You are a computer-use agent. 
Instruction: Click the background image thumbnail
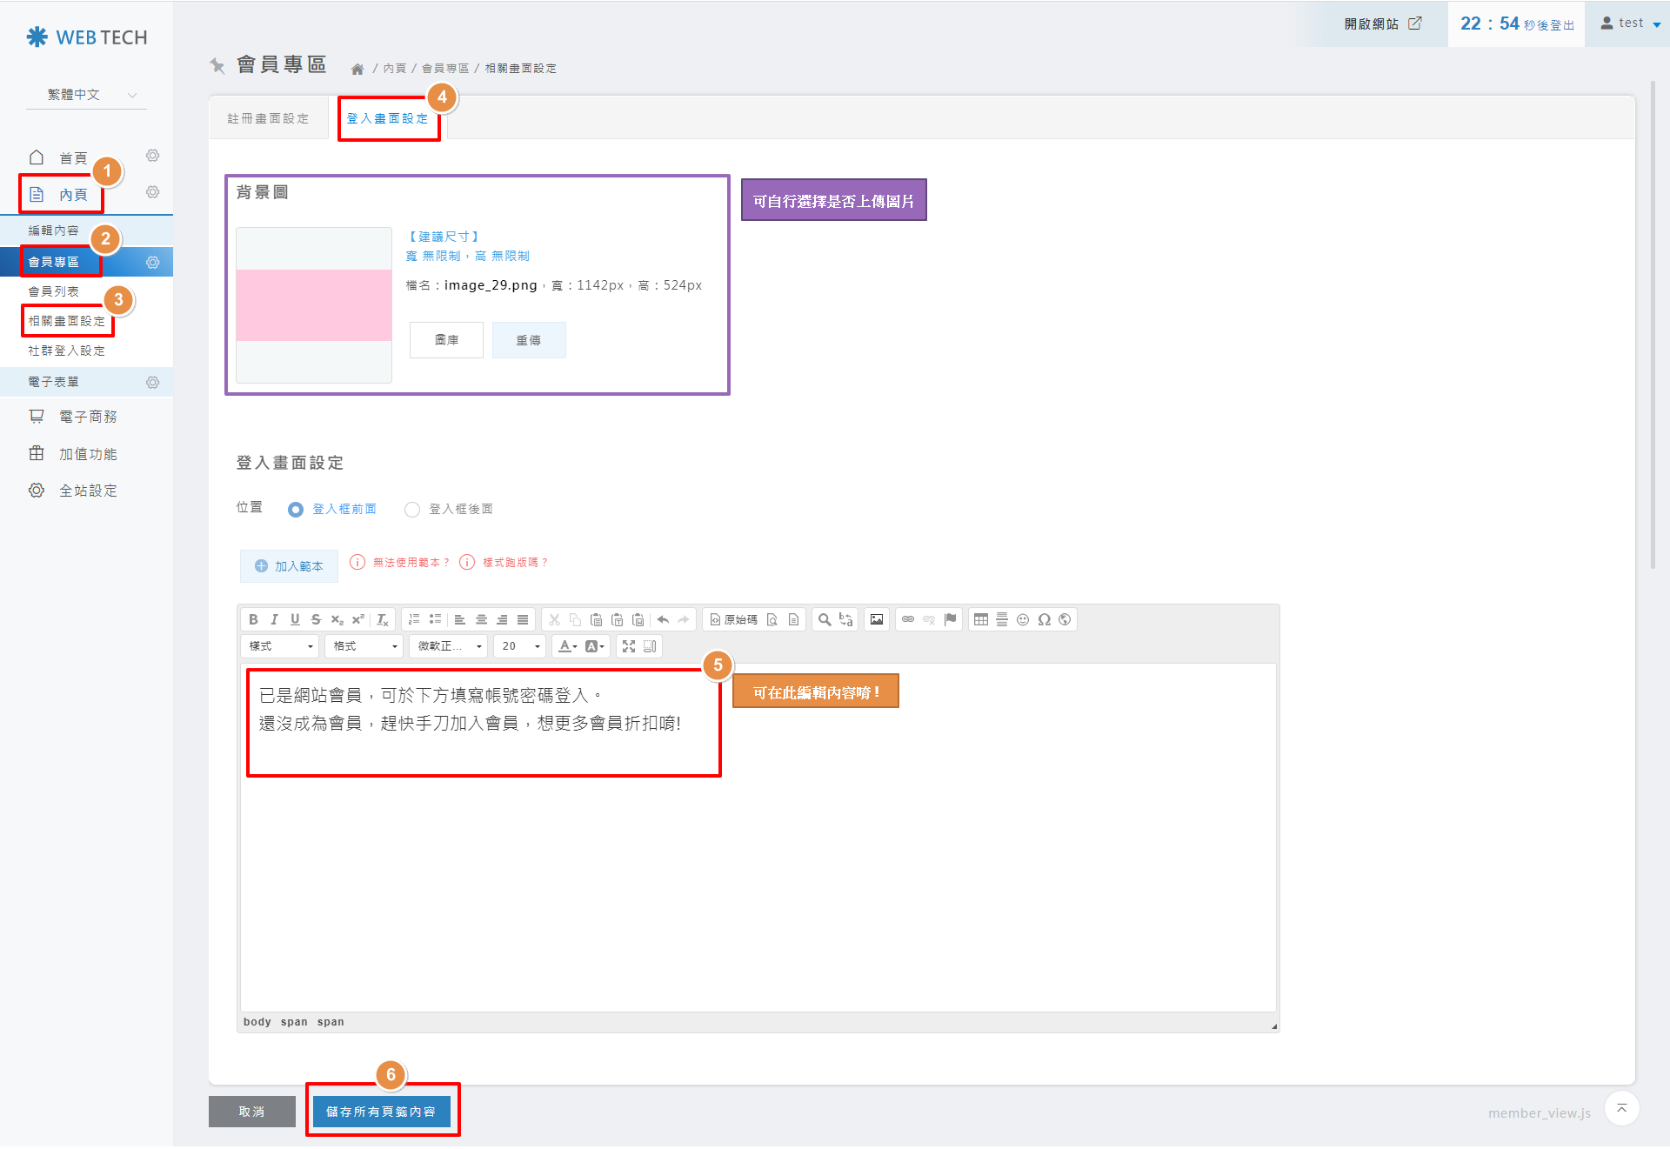(x=314, y=305)
